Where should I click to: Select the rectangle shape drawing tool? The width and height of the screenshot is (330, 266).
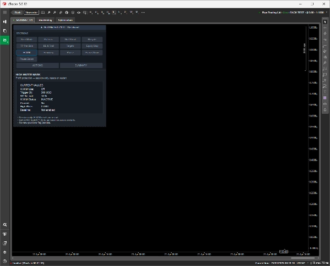point(325,74)
